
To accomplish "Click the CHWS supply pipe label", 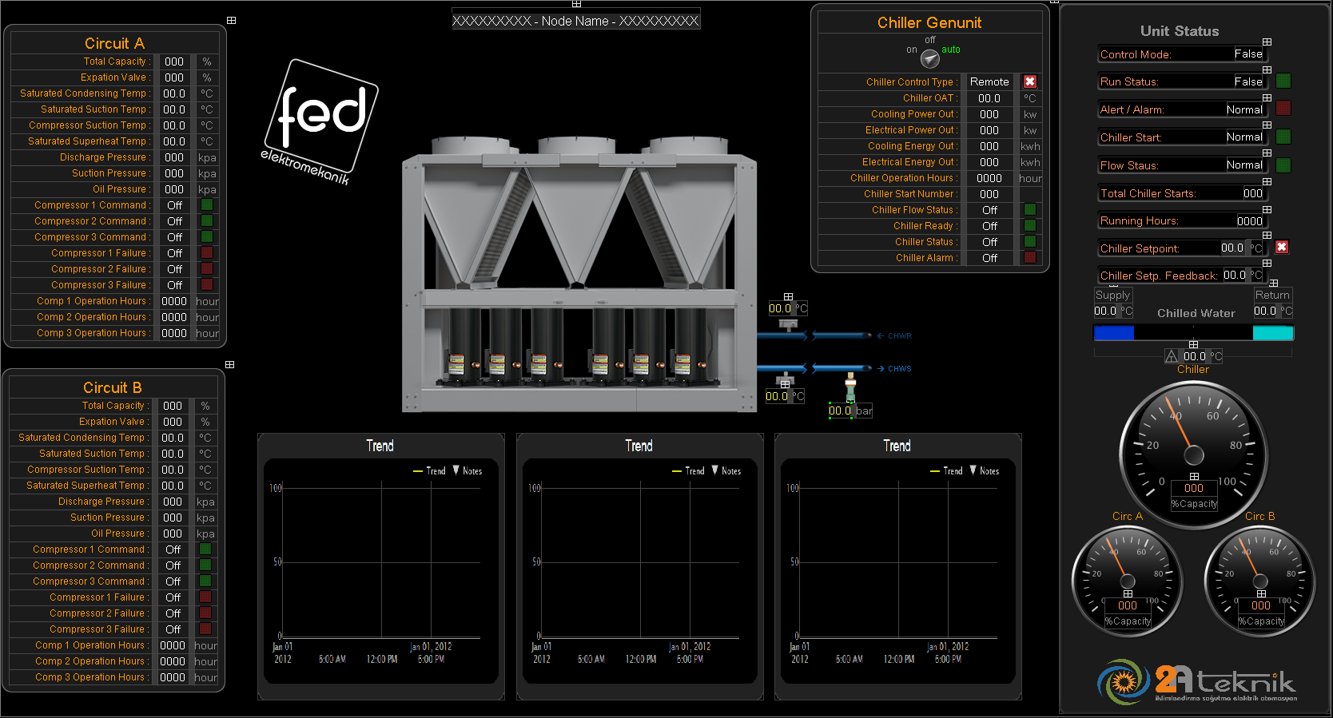I will 899,369.
